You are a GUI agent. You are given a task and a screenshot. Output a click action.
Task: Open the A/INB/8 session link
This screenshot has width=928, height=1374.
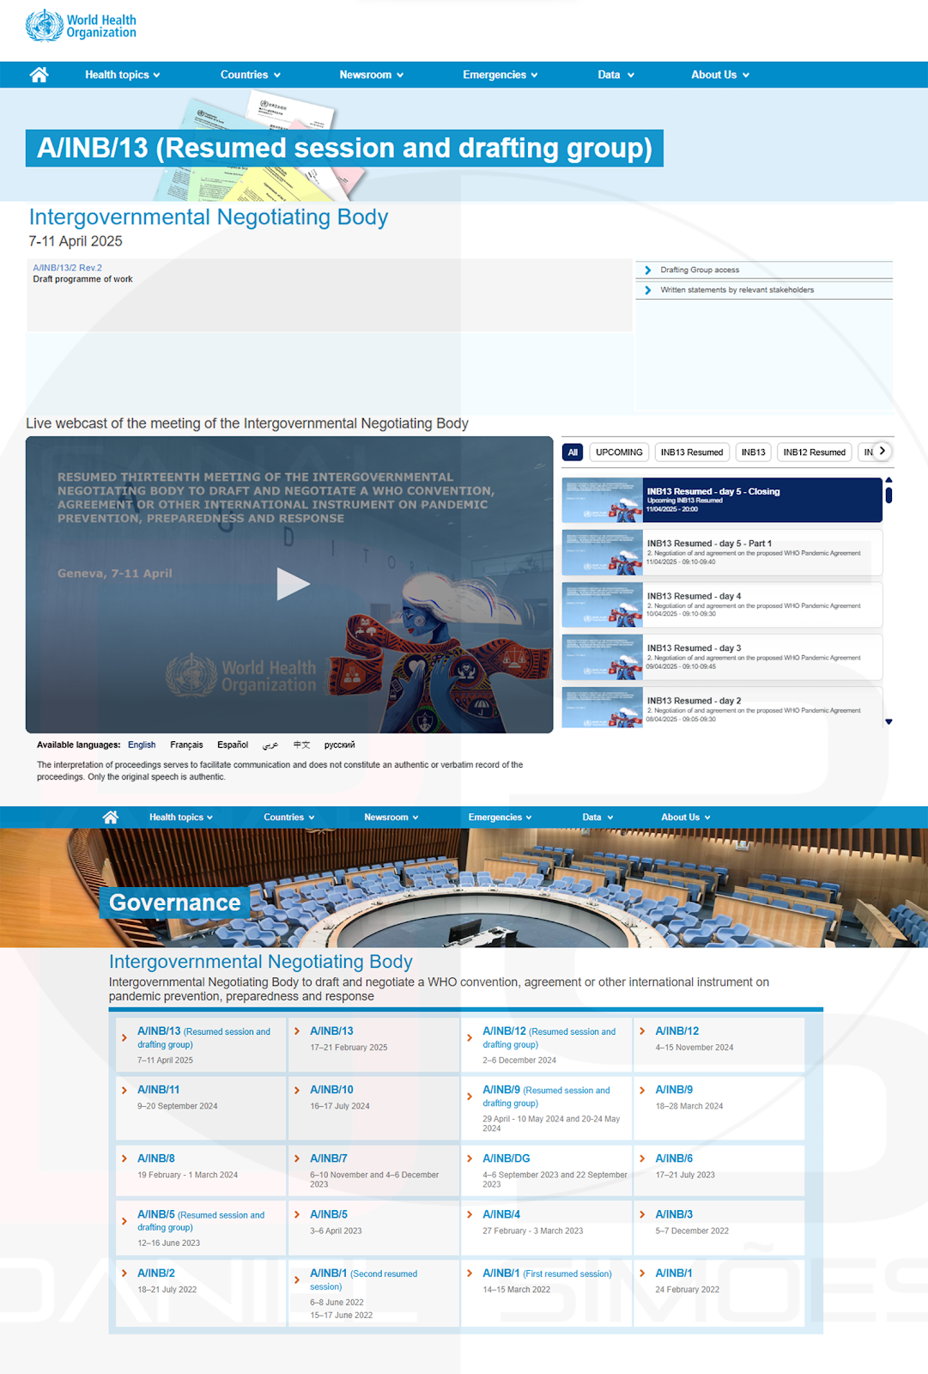point(156,1158)
